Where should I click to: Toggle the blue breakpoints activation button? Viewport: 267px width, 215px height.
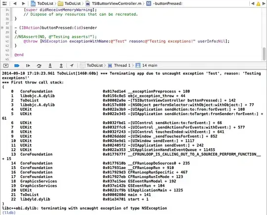(x=17, y=66)
